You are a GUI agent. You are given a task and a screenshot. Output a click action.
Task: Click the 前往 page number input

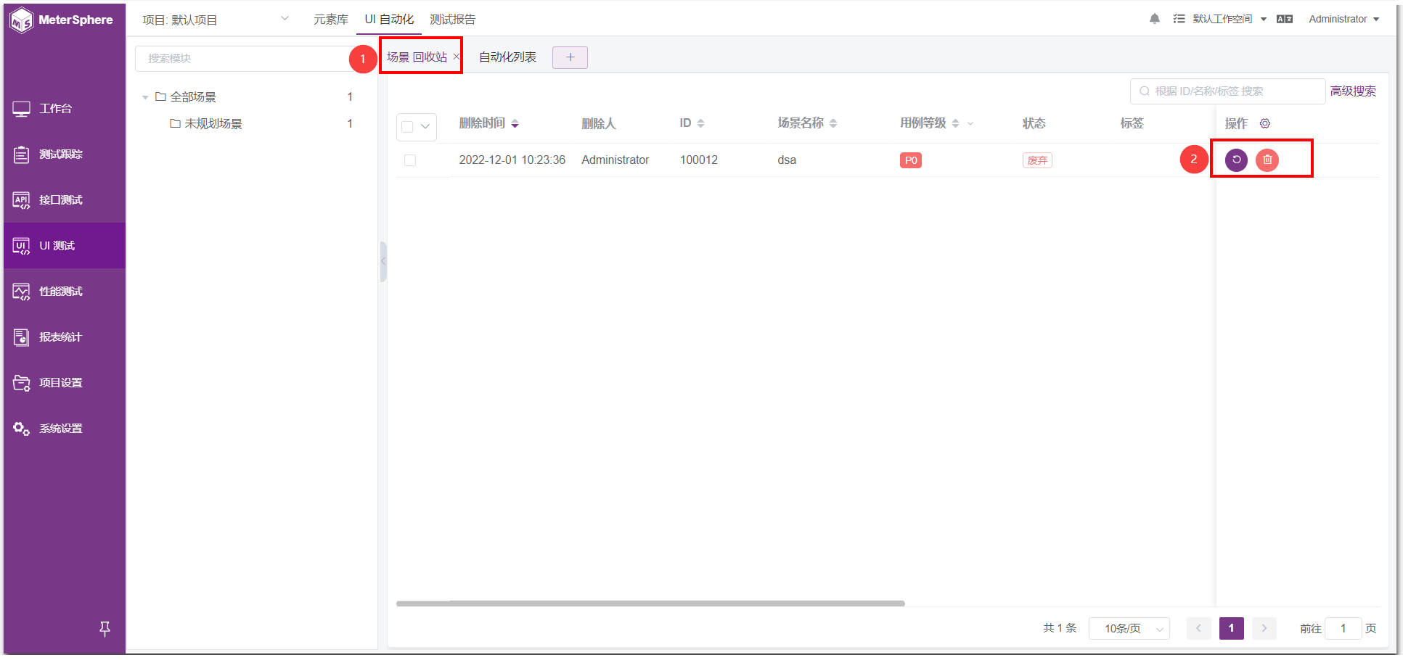(1343, 629)
